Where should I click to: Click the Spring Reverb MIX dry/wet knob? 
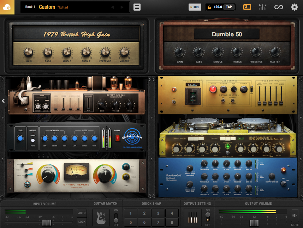tap(105, 176)
